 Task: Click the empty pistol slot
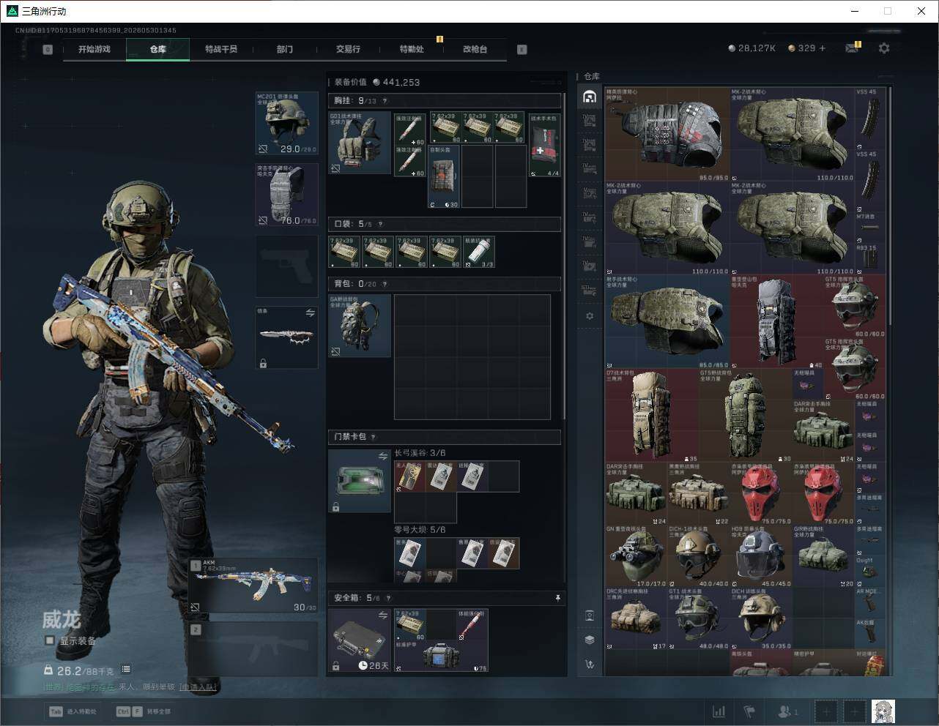pos(286,266)
